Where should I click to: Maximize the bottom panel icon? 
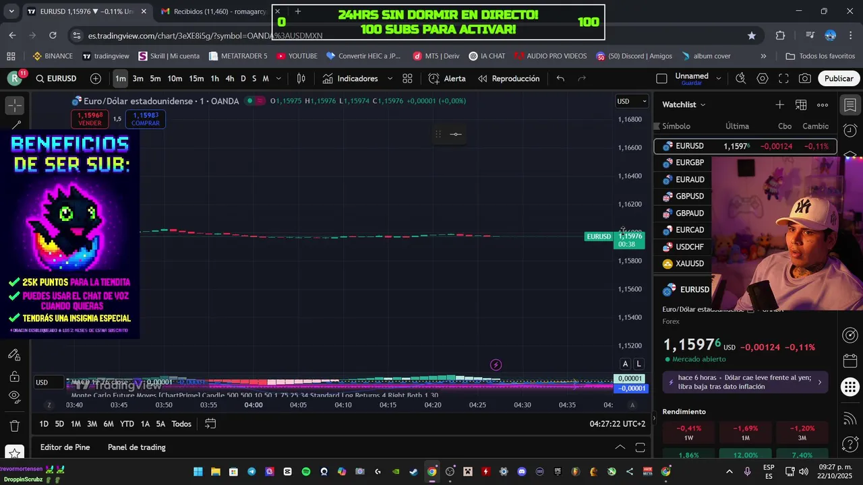pyautogui.click(x=641, y=447)
